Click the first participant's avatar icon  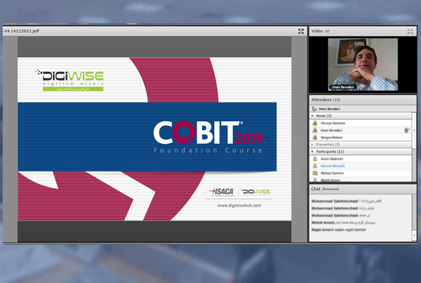(x=315, y=159)
